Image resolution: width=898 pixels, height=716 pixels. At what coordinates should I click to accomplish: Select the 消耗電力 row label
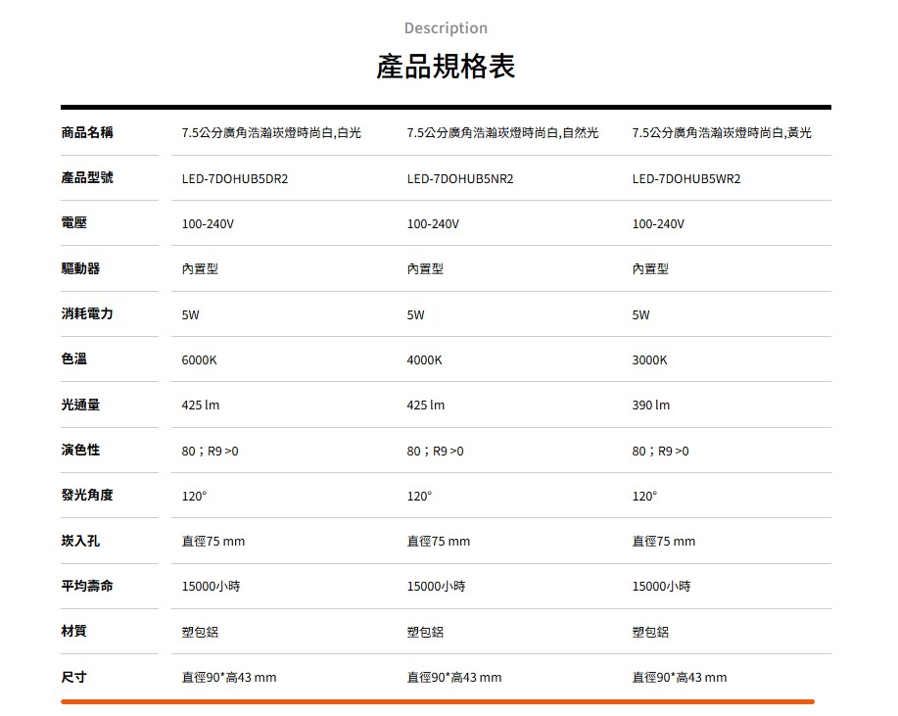(87, 313)
